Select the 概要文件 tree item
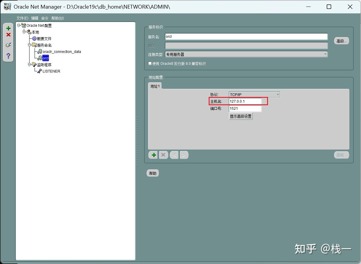The width and height of the screenshot is (361, 264). click(44, 39)
